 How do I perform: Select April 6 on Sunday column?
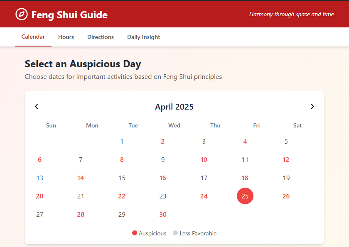[39, 160]
